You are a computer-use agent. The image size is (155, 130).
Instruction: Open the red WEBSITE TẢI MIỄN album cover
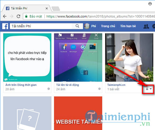pyautogui.click(x=78, y=113)
